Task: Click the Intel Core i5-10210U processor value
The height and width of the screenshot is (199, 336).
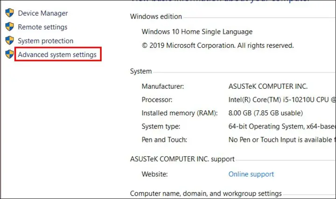Action: pos(282,99)
